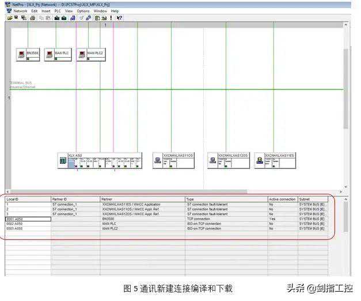Select the MAN PLC station icon
The width and height of the screenshot is (361, 301).
coord(58,54)
